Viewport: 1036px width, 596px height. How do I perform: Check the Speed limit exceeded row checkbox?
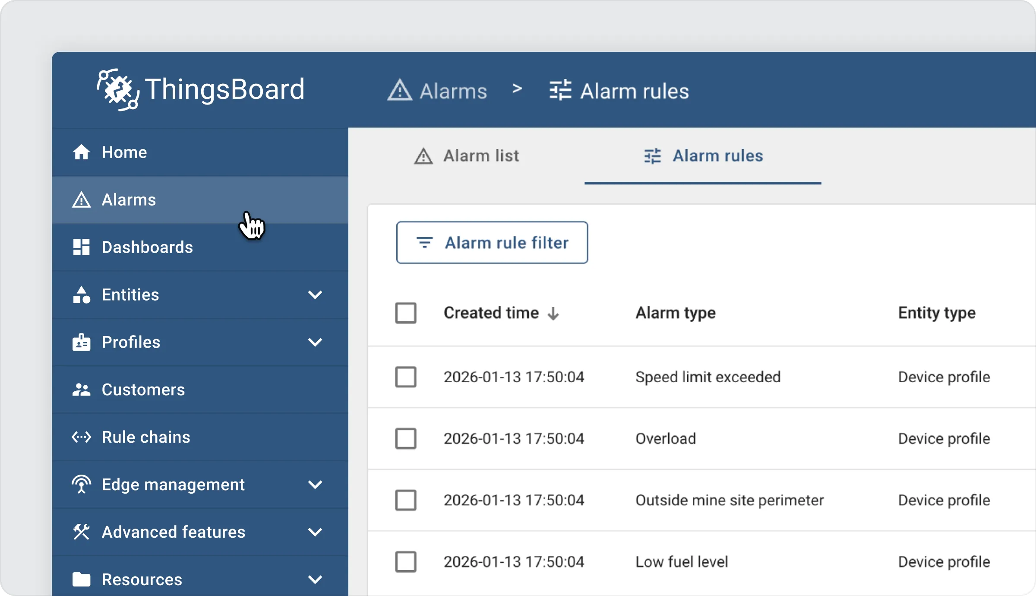coord(406,377)
